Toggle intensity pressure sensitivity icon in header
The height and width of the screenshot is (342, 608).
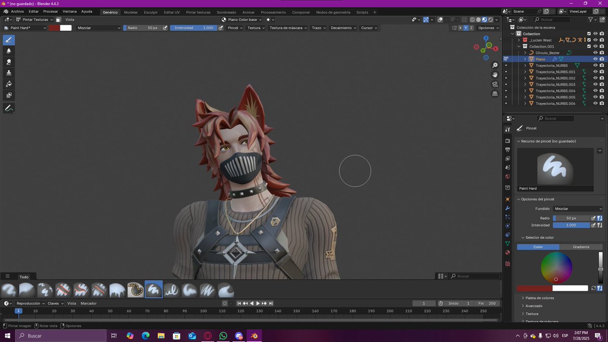220,28
